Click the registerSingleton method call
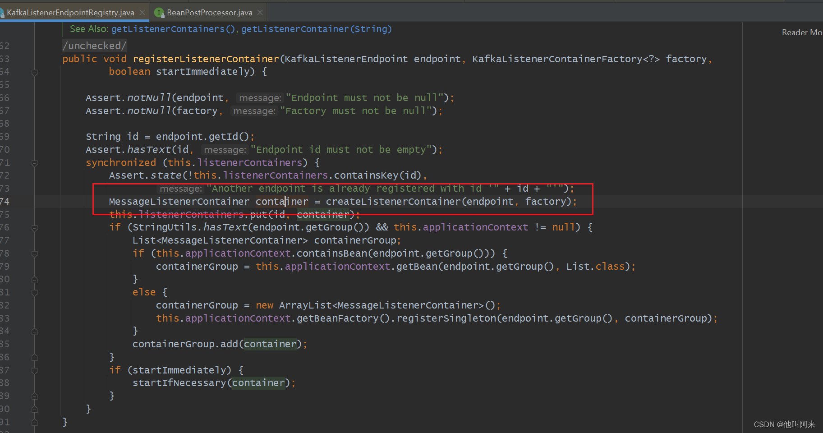This screenshot has height=433, width=823. coord(446,318)
